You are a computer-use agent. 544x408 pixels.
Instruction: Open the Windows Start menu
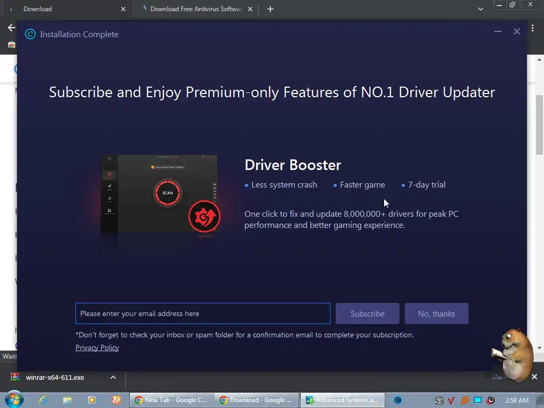(14, 399)
